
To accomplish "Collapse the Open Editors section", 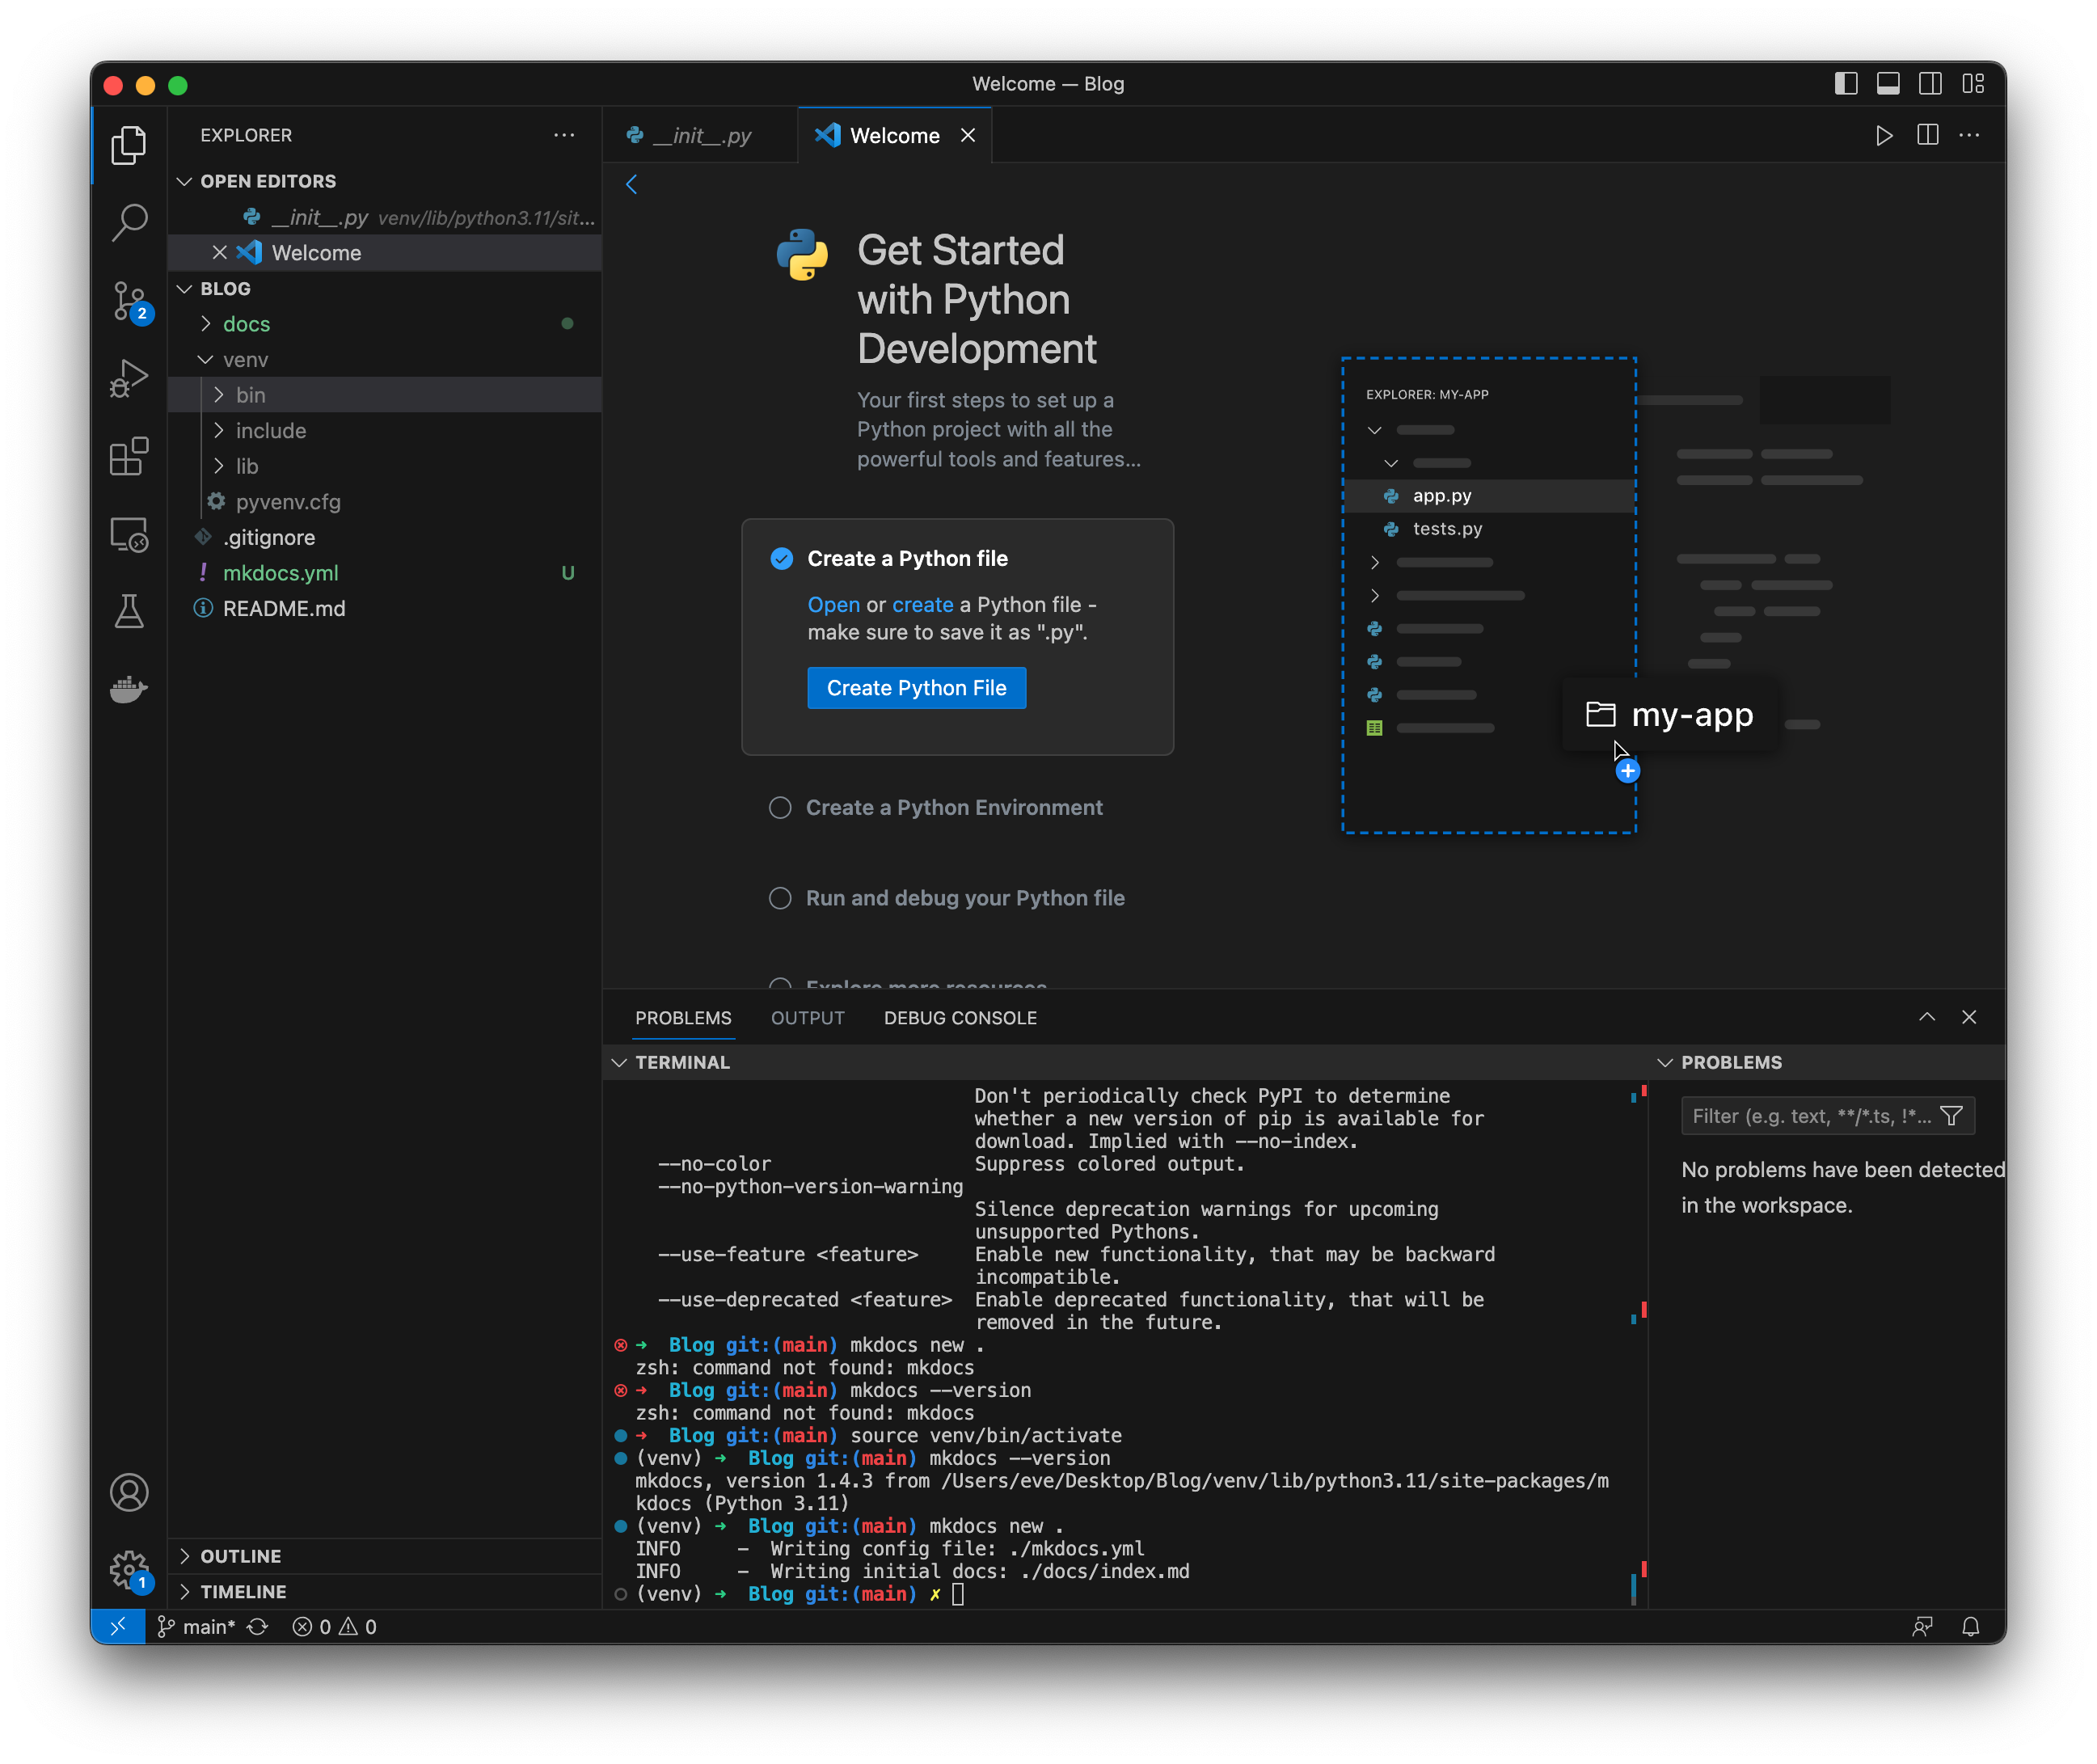I will (x=385, y=181).
